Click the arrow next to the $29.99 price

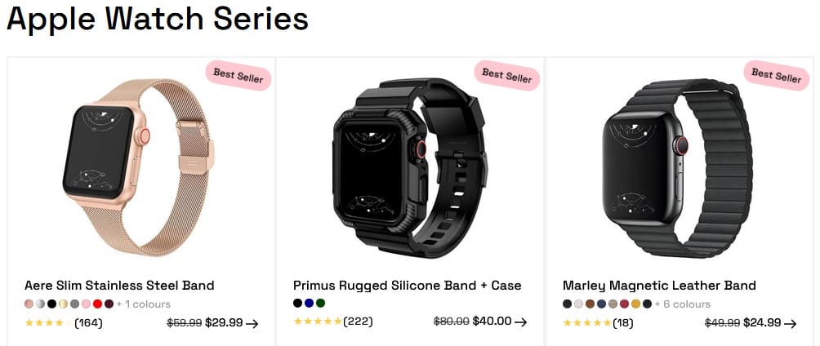[x=252, y=323]
